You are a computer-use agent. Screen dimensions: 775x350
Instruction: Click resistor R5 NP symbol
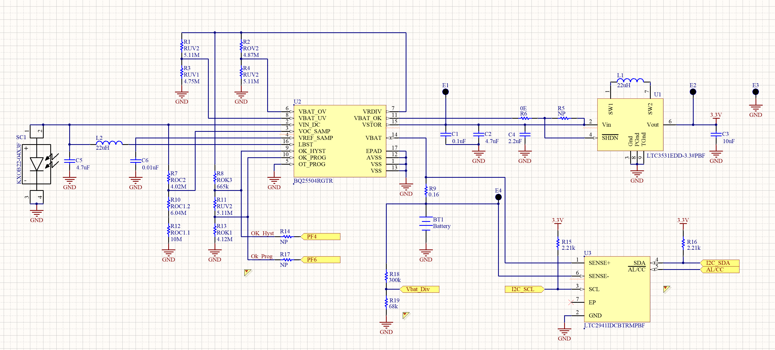tap(564, 118)
